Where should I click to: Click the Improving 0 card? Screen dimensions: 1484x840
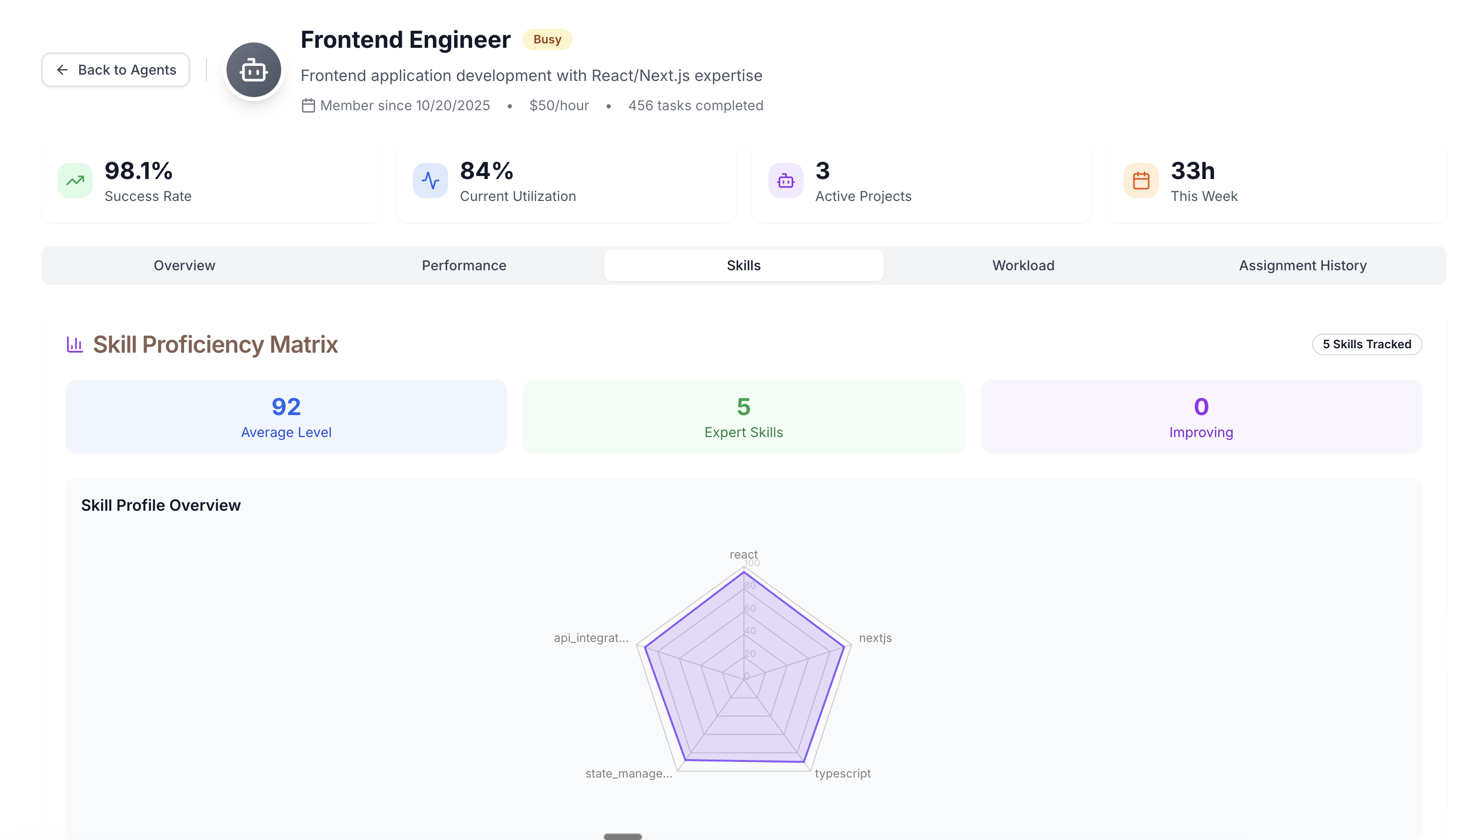click(1200, 417)
